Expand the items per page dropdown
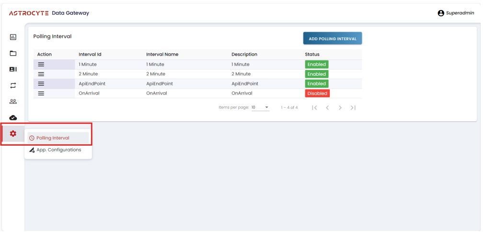The width and height of the screenshot is (485, 232). click(266, 107)
